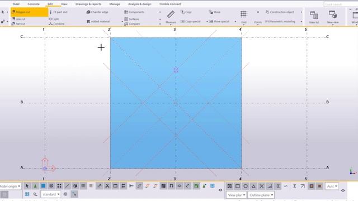The image size is (358, 201).
Task: Toggle the sphere selection switch
Action: (75, 186)
